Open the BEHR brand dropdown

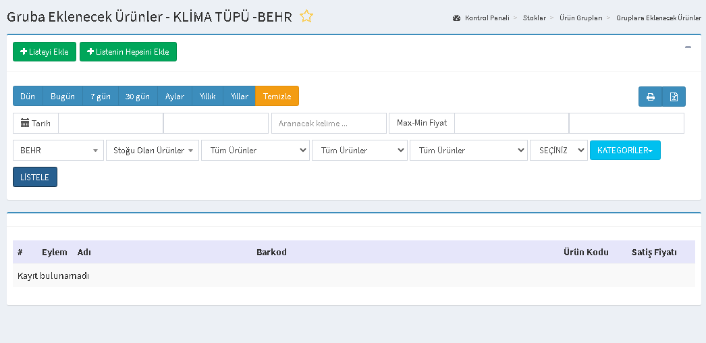pyautogui.click(x=58, y=150)
